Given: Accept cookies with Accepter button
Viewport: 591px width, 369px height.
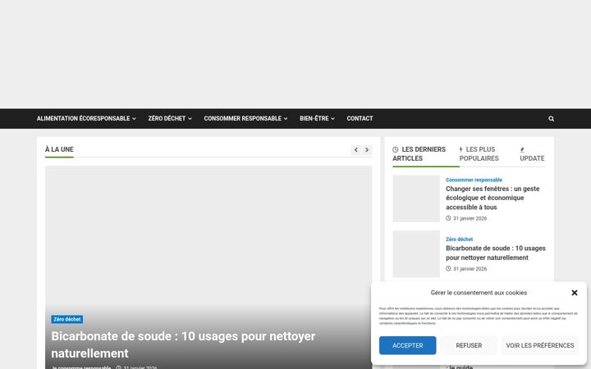Looking at the screenshot, I should coord(407,345).
